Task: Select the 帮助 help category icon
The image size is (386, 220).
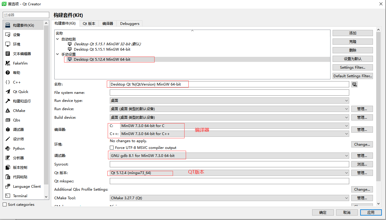Action: (x=8, y=73)
